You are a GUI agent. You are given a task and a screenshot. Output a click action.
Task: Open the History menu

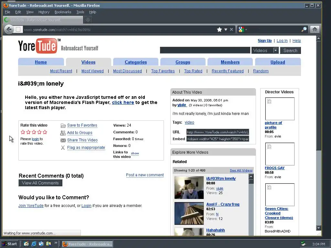click(x=44, y=12)
